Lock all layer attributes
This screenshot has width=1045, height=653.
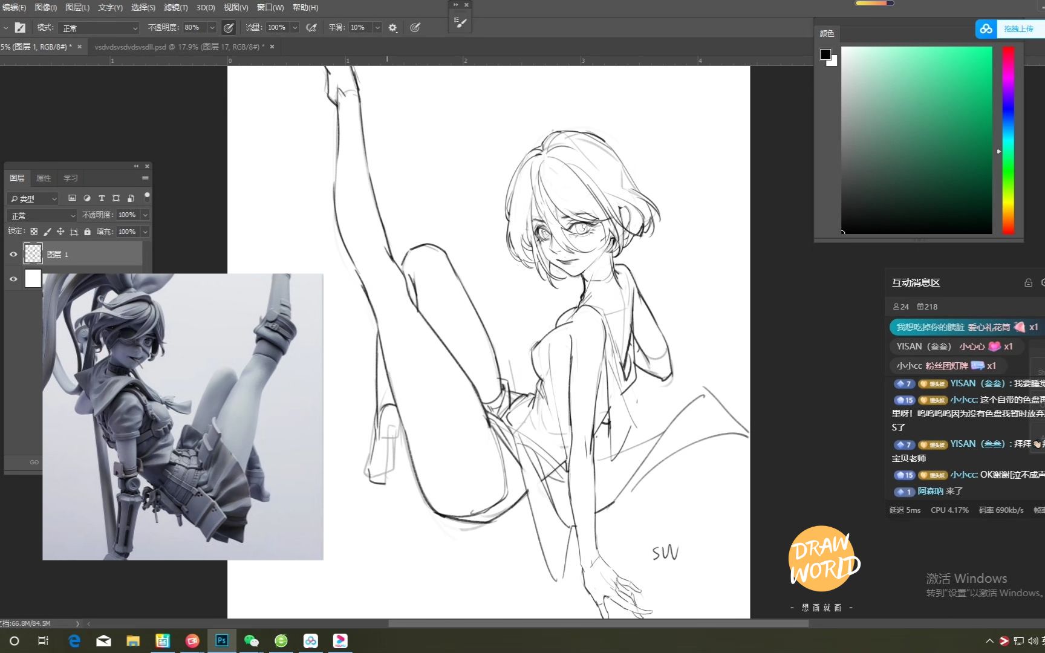coord(87,232)
